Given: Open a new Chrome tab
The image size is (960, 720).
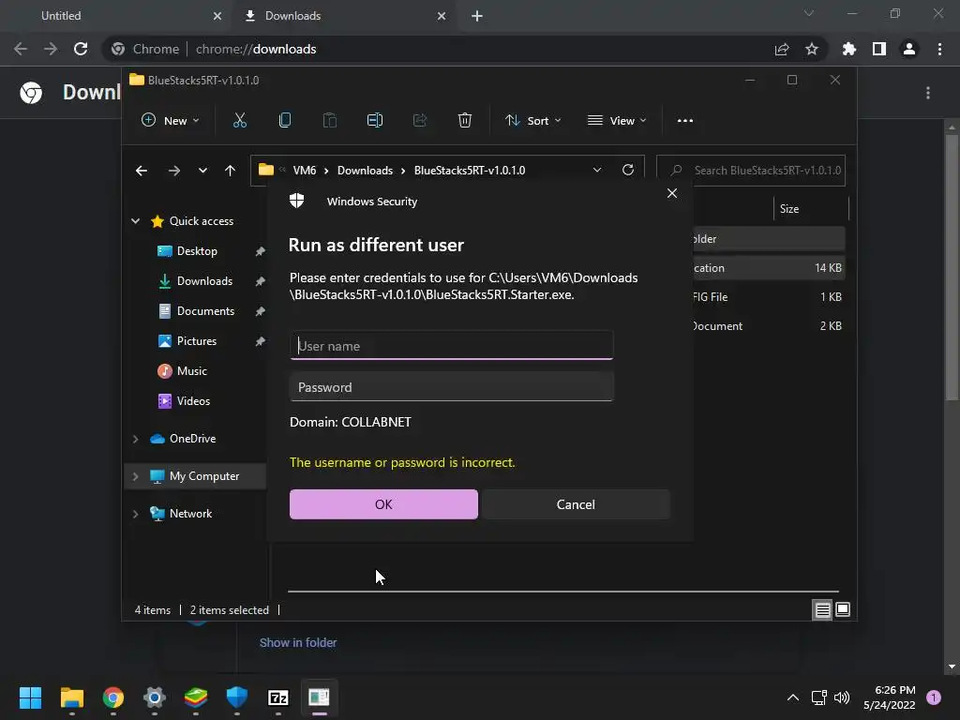Looking at the screenshot, I should point(477,16).
